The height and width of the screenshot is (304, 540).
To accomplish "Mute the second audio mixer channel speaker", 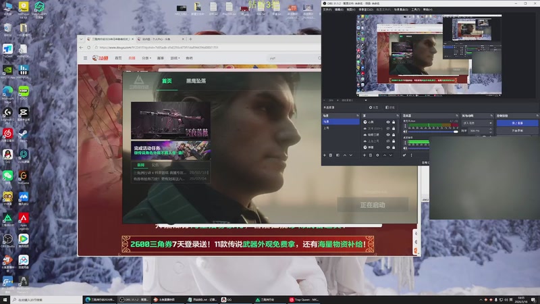I will click(406, 148).
